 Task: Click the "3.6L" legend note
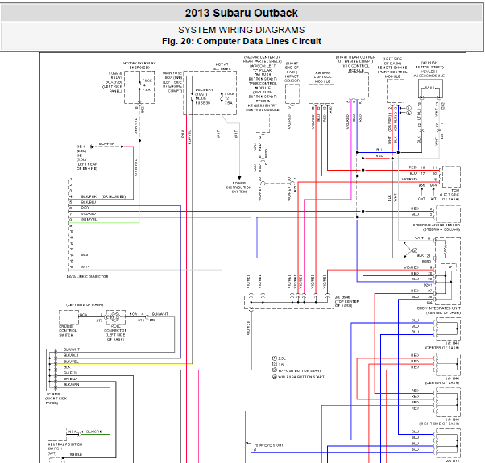click(x=282, y=365)
